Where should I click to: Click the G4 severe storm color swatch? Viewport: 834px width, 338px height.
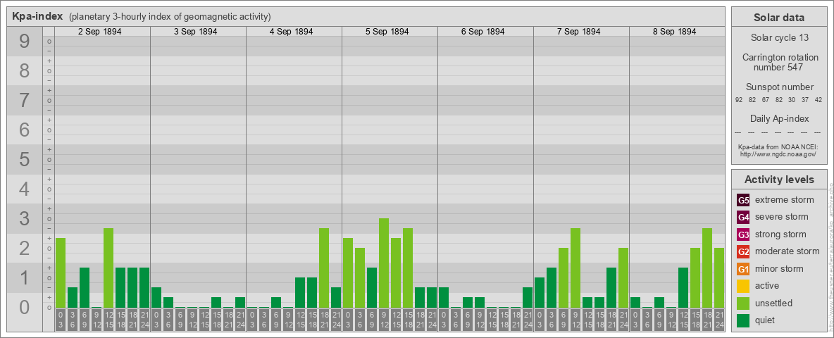click(x=743, y=217)
